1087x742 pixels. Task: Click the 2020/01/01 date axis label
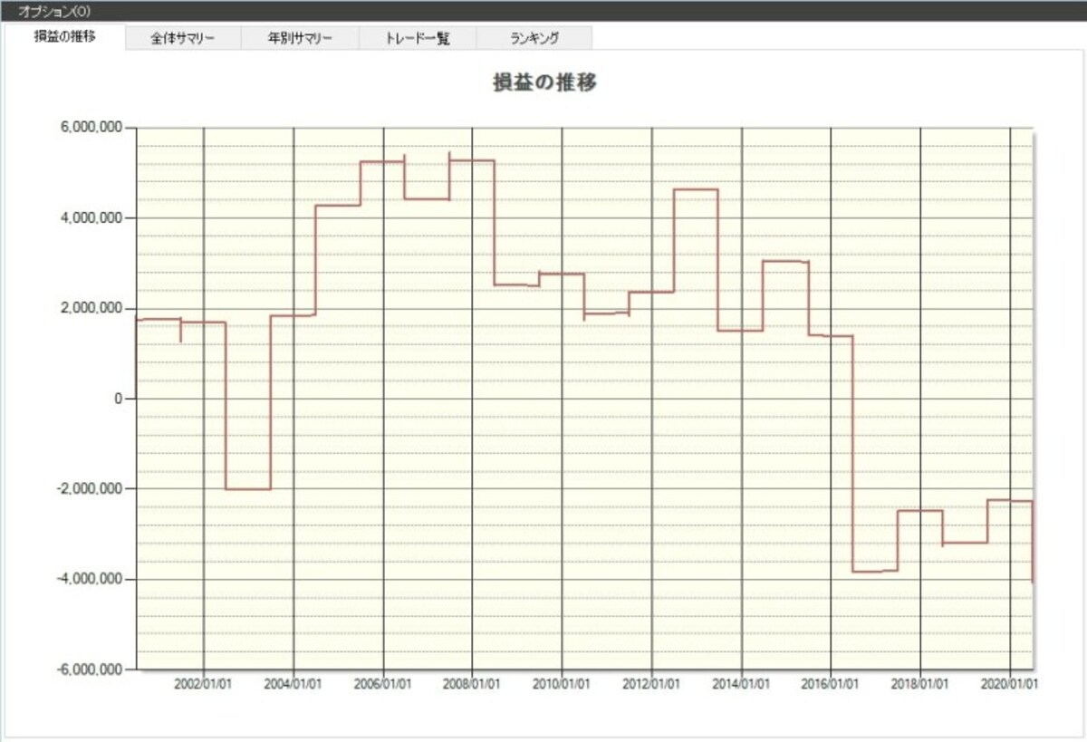[1010, 686]
